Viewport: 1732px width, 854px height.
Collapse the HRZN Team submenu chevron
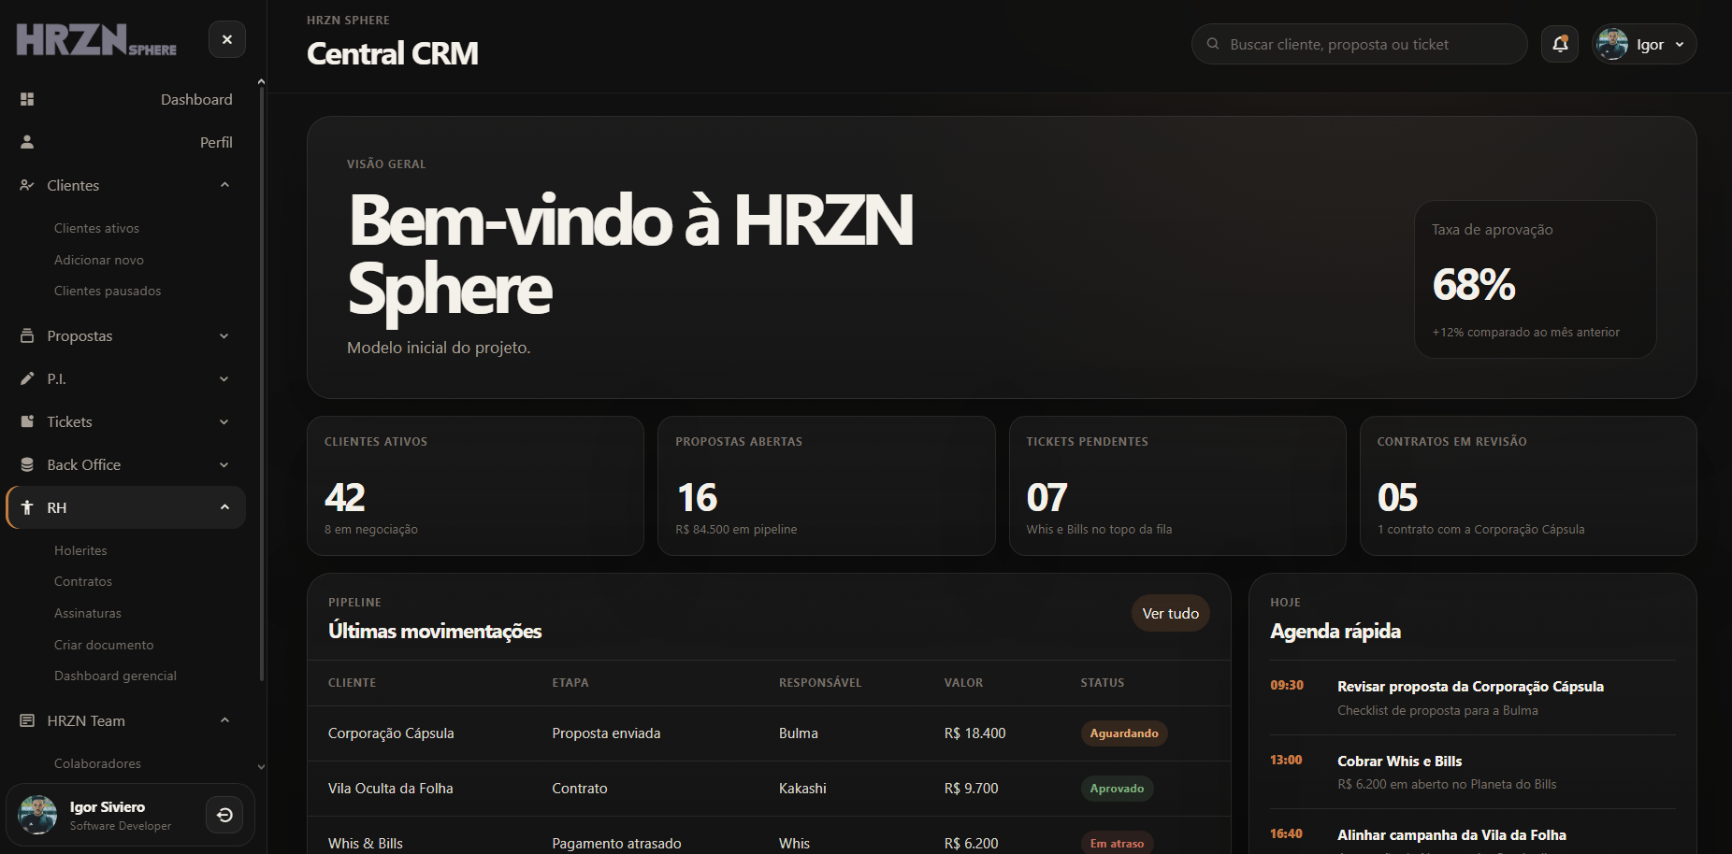(x=224, y=720)
